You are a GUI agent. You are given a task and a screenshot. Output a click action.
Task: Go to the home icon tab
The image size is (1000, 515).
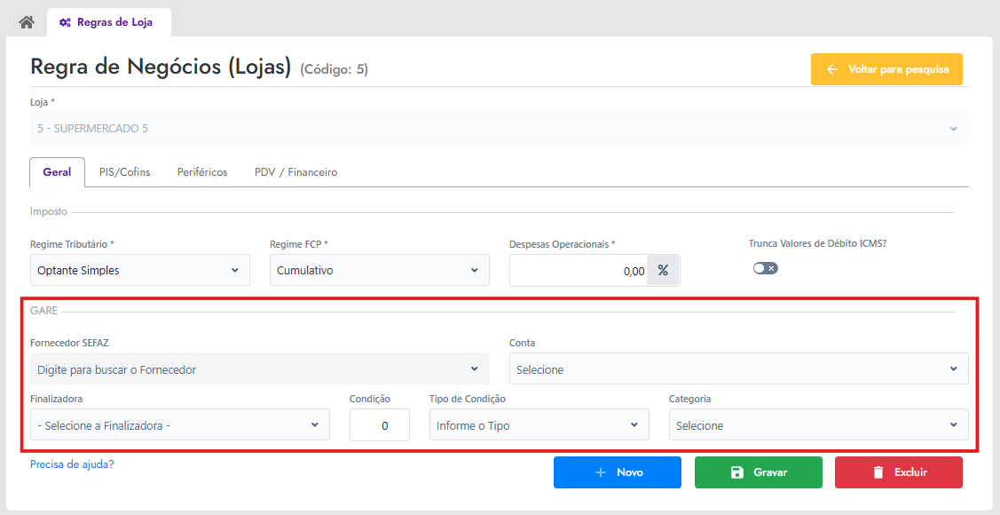[26, 22]
